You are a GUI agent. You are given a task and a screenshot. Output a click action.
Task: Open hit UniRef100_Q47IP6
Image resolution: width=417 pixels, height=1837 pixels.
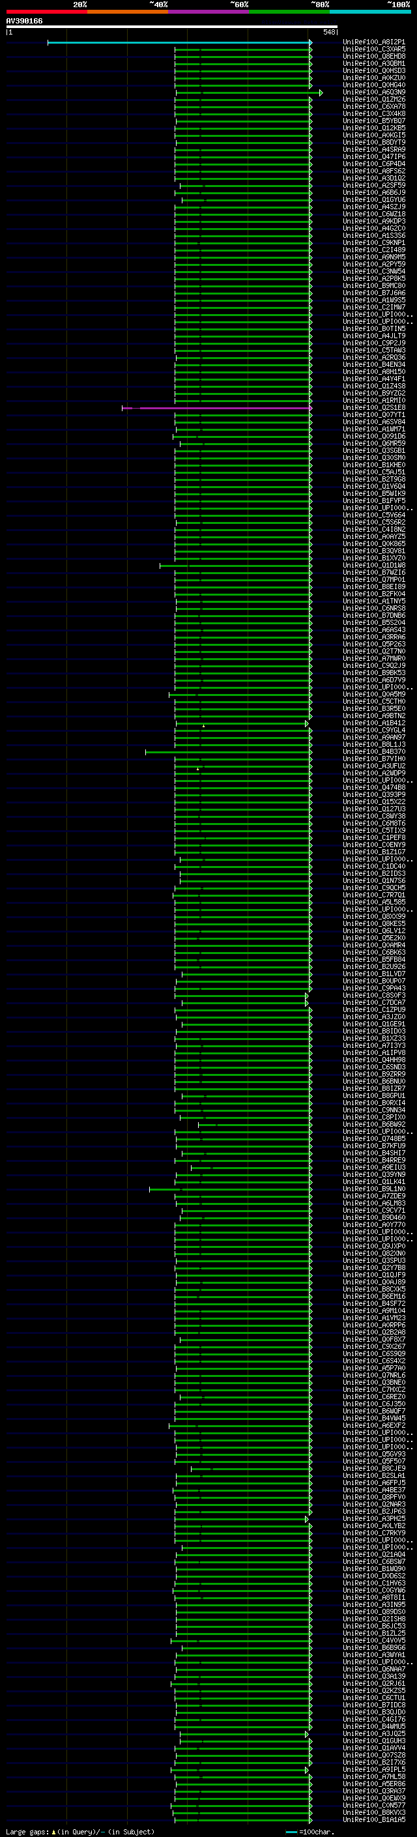click(x=373, y=157)
